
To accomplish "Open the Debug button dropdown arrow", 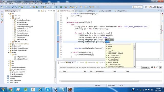I will (x=59, y=7).
